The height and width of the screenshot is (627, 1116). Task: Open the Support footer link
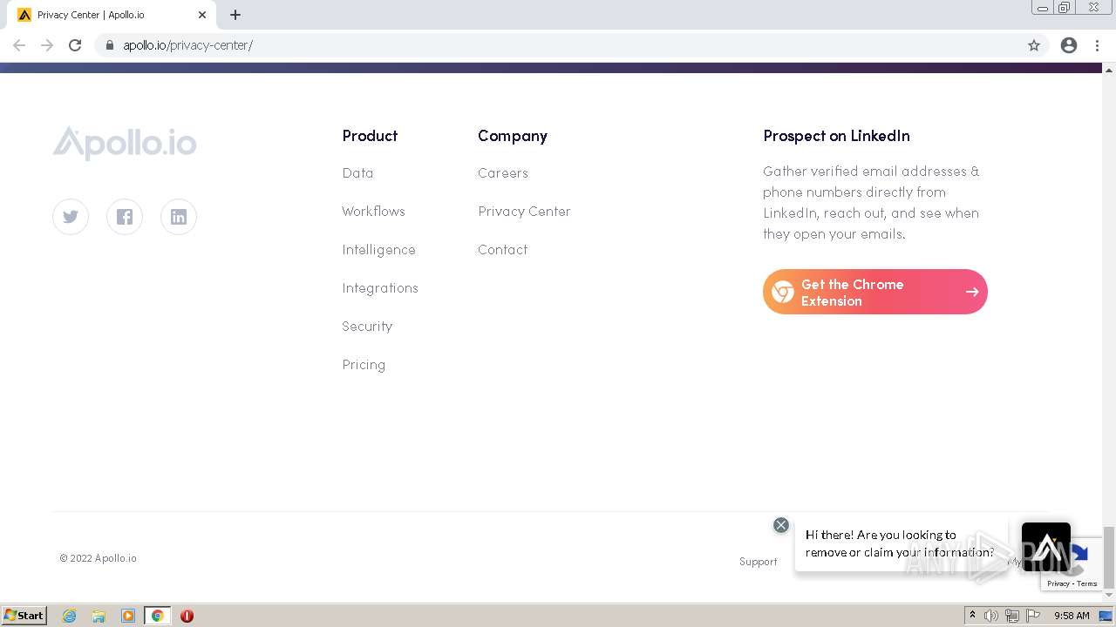pos(759,562)
